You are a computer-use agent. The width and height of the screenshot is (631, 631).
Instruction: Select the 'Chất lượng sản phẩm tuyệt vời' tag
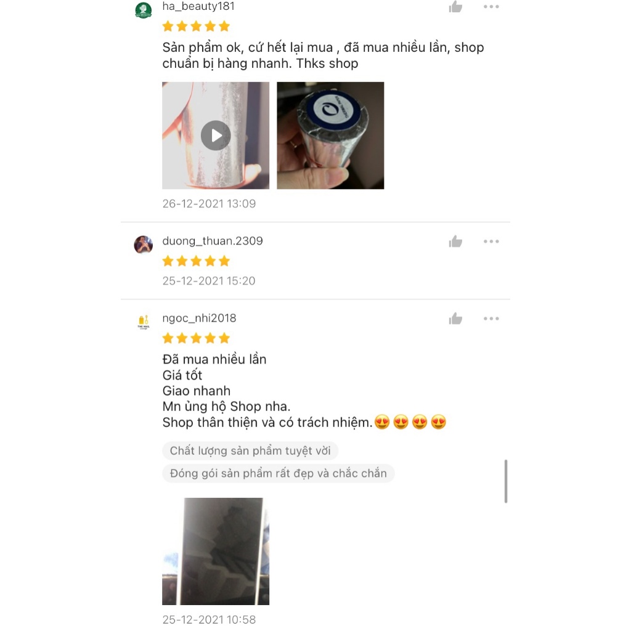tap(250, 450)
